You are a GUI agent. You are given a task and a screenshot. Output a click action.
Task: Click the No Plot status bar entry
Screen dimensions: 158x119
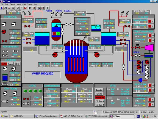(151, 112)
